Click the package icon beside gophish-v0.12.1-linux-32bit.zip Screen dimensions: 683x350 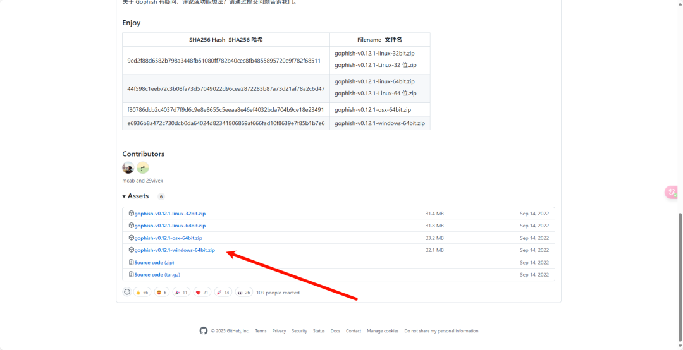[131, 214]
